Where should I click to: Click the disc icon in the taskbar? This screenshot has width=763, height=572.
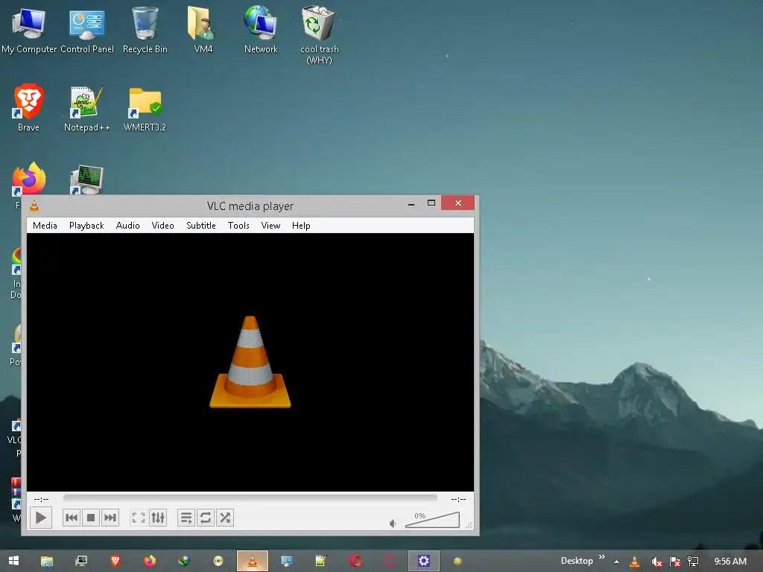click(218, 561)
